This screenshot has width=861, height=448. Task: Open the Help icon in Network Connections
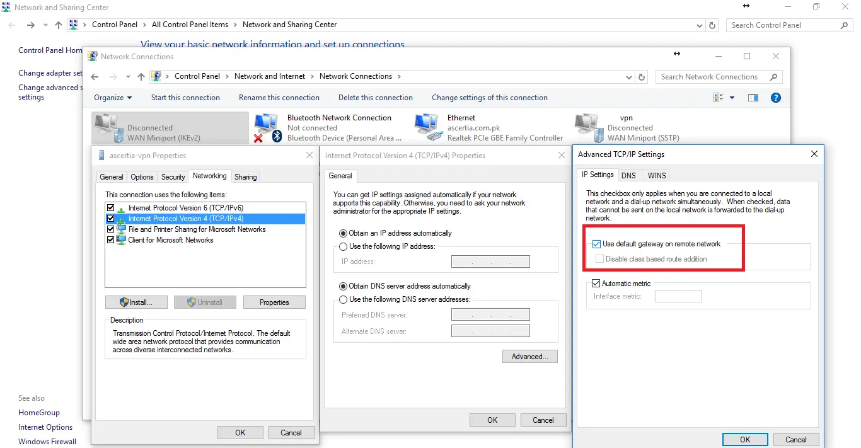(776, 98)
